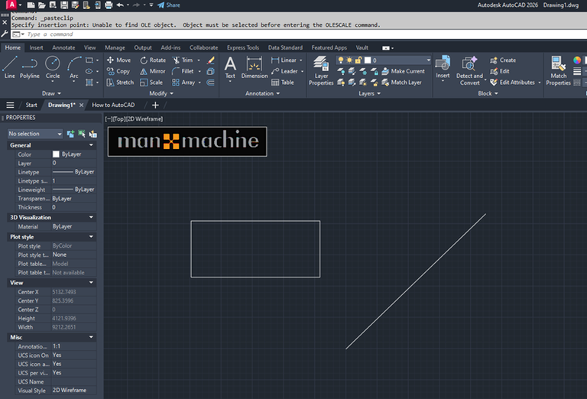Click Create block button

[x=503, y=60]
